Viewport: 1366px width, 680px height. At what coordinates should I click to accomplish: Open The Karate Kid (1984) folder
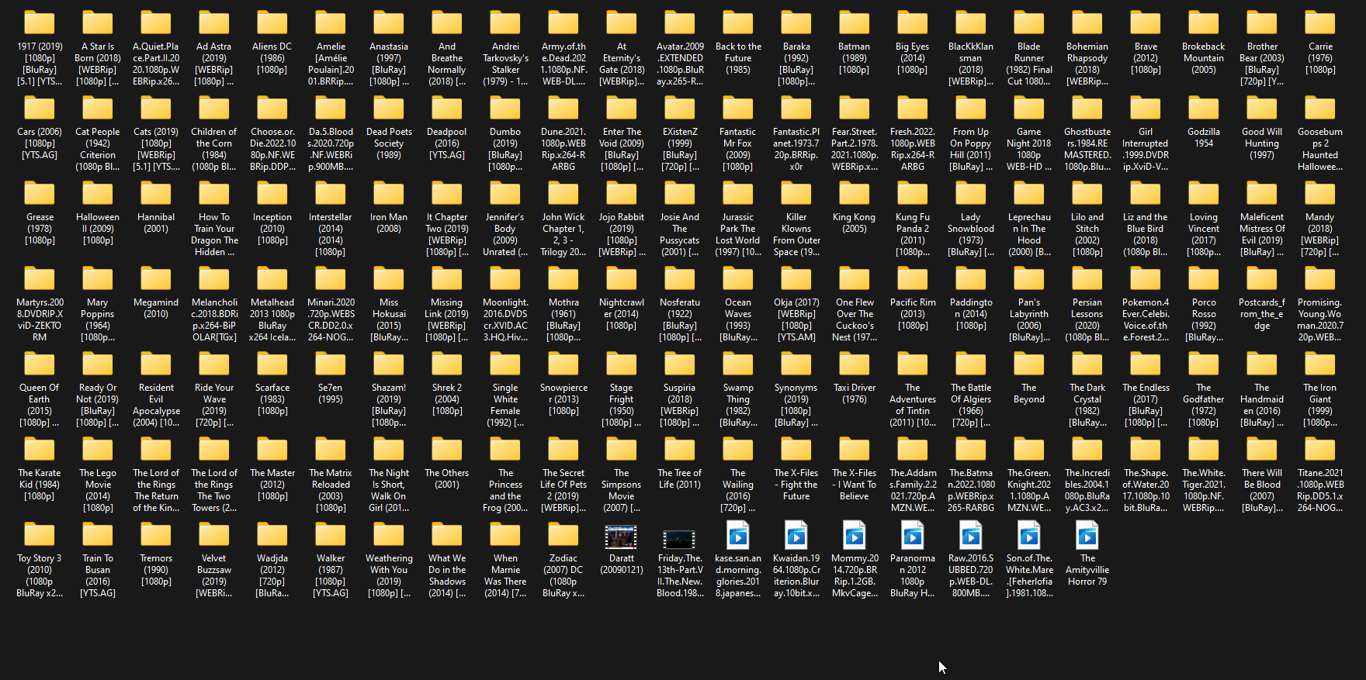40,450
